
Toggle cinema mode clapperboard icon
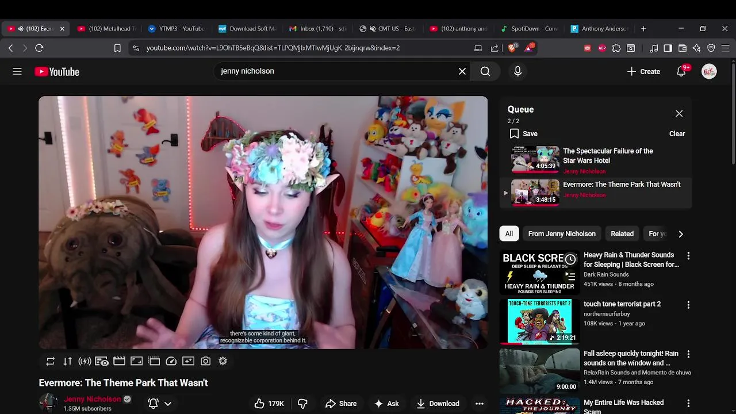pyautogui.click(x=120, y=361)
